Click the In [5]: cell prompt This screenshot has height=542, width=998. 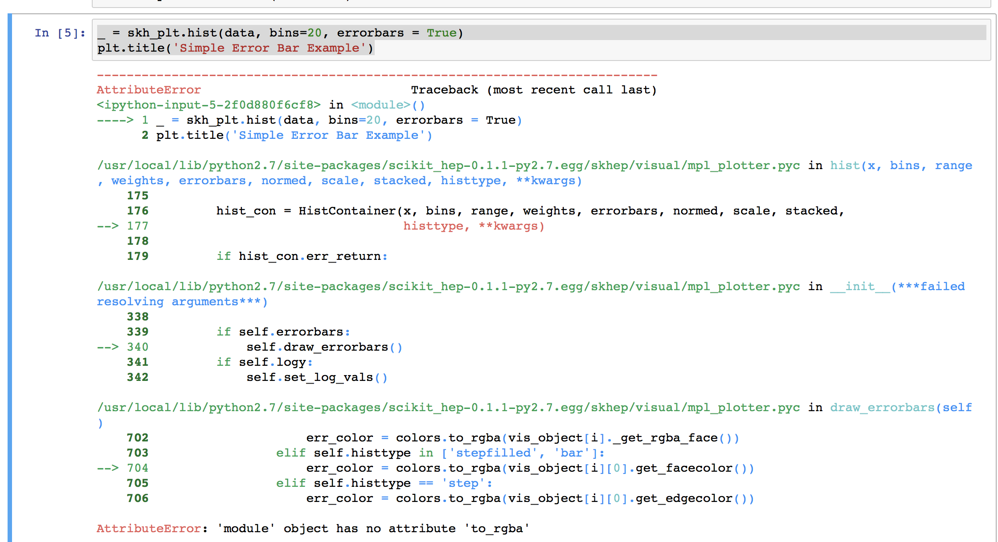[60, 33]
